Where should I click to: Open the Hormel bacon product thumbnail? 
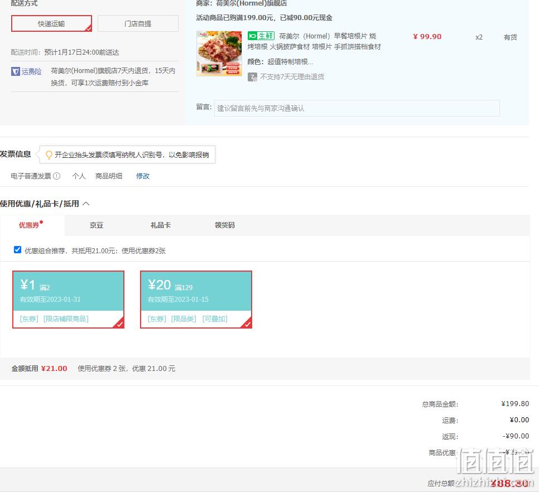coord(219,53)
